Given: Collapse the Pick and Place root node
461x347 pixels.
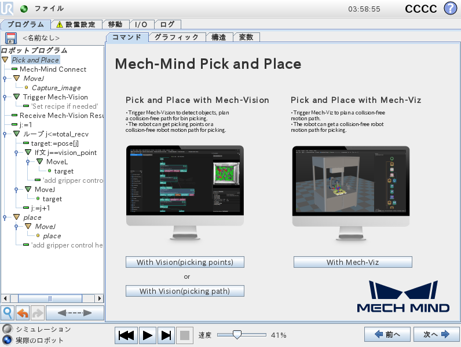Looking at the screenshot, I should [5, 60].
